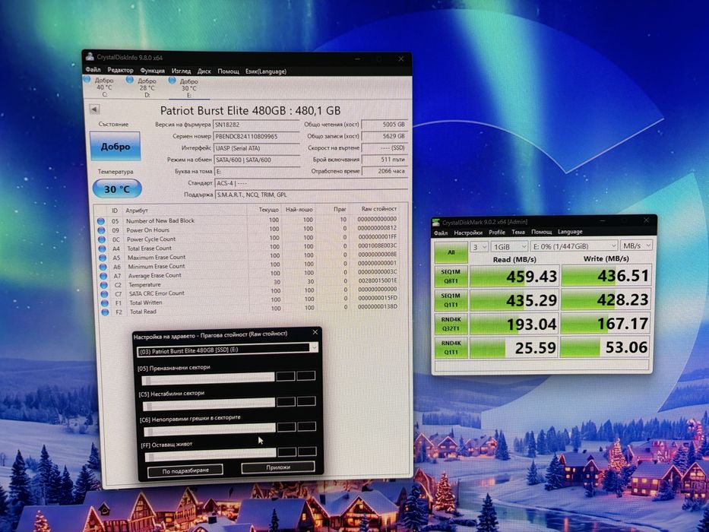709x532 pixels.
Task: Open the Profile menu in CrystalDiskMark
Action: (x=496, y=232)
